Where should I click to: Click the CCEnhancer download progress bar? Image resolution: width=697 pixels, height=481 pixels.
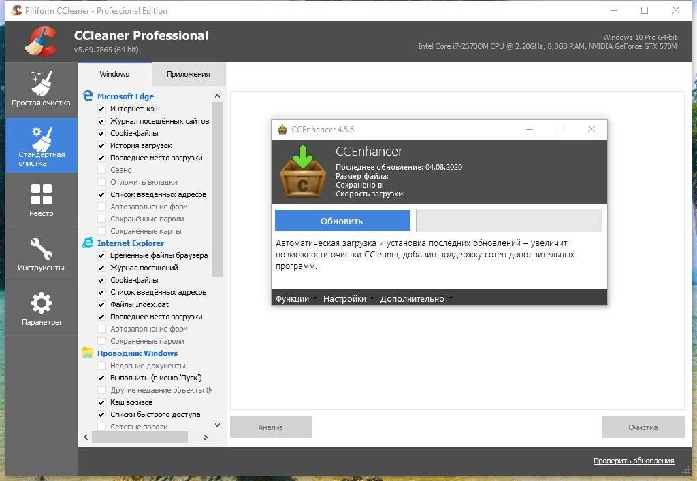(509, 221)
